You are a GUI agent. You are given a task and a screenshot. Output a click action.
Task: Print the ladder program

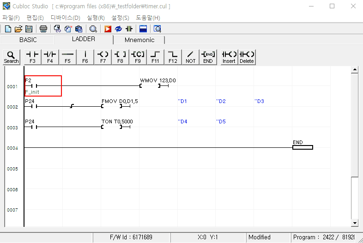pos(43,29)
